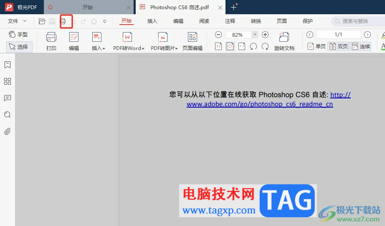
Task: Rotate view clockwise
Action: click(x=265, y=46)
